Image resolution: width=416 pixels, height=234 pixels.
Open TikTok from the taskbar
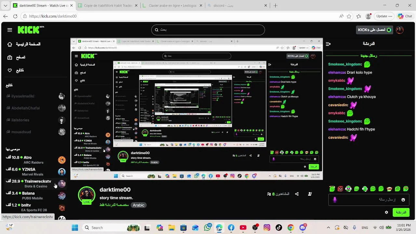coord(279,228)
